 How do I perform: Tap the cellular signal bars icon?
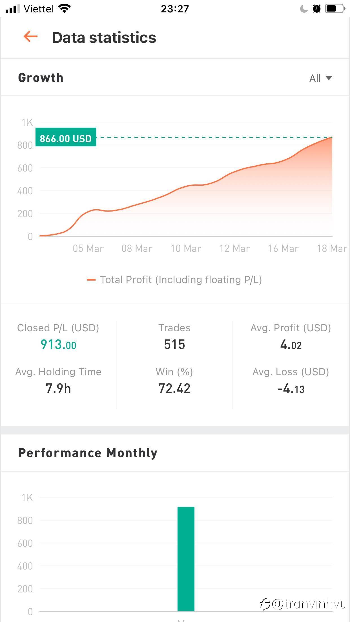tap(13, 9)
